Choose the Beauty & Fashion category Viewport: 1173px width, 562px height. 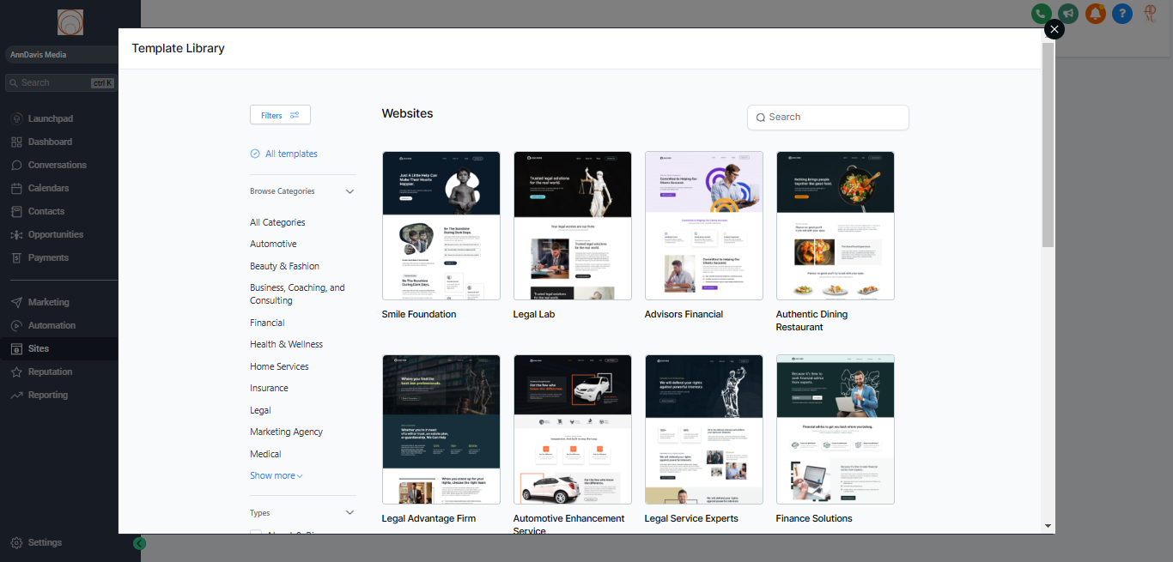[x=284, y=267]
